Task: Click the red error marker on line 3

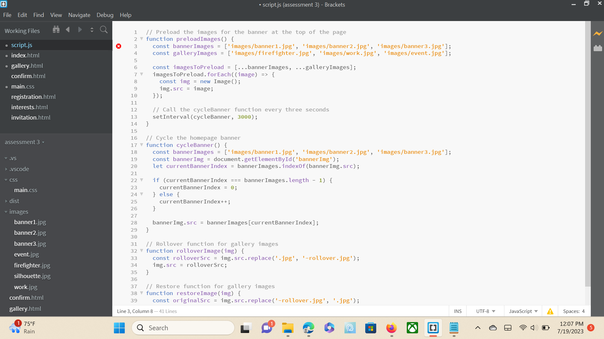Action: click(x=119, y=46)
